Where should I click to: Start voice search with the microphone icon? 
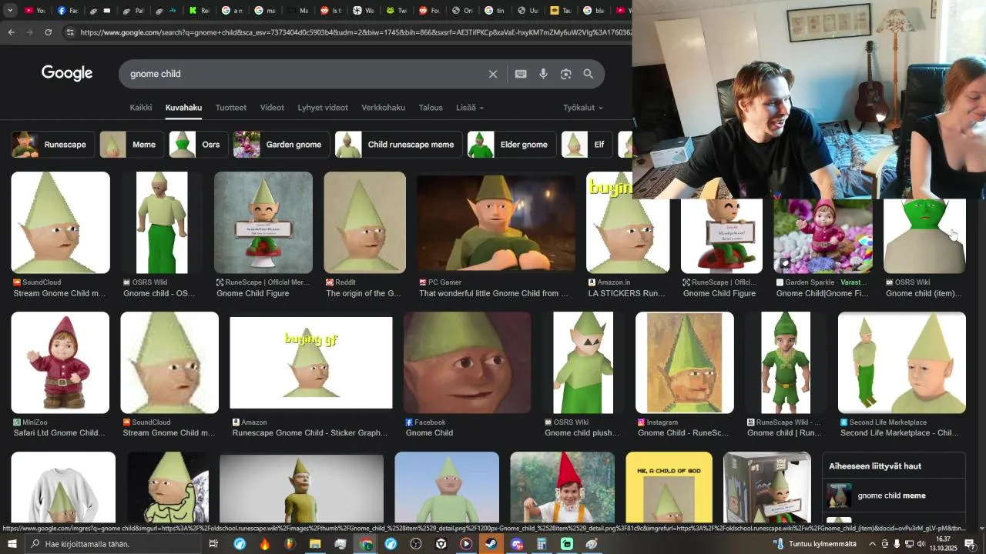(543, 74)
